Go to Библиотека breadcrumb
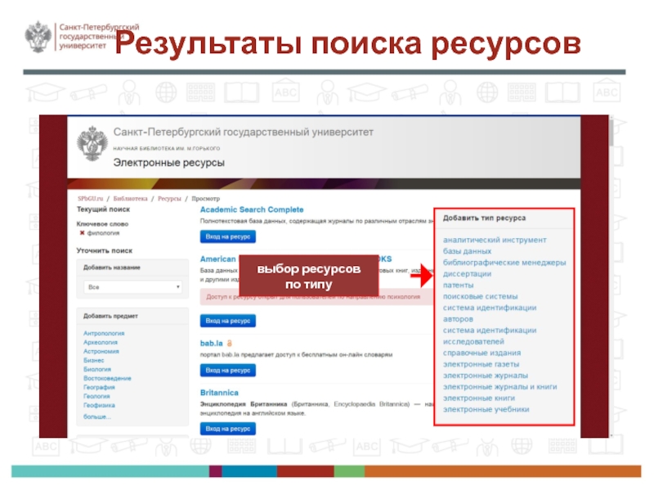The image size is (654, 491). pyautogui.click(x=130, y=199)
